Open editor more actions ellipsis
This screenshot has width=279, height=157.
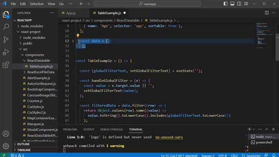pyautogui.click(x=273, y=13)
